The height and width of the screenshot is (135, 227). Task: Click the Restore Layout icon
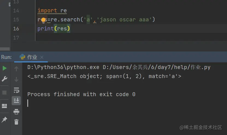click(x=4, y=106)
